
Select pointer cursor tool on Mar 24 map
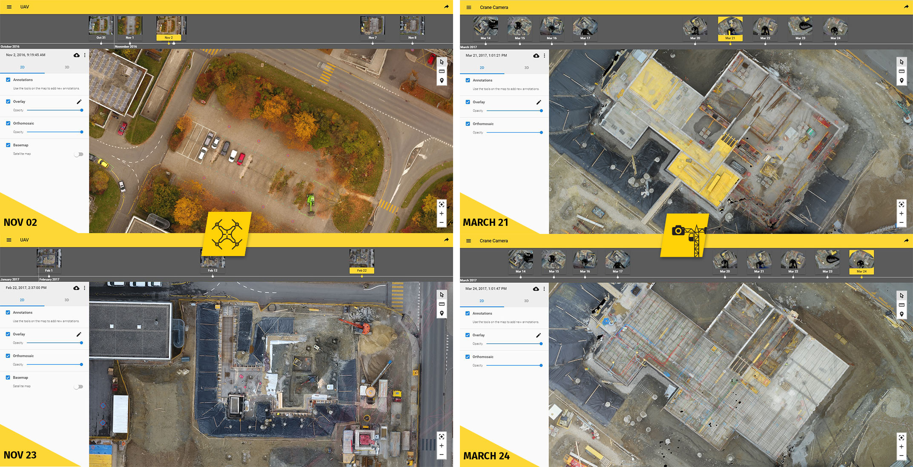[902, 296]
